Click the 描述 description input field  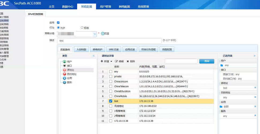(x=109, y=41)
